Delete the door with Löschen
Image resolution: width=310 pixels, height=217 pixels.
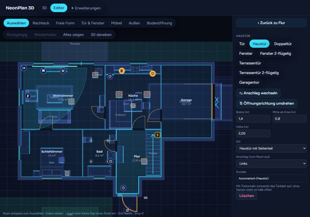point(247,196)
